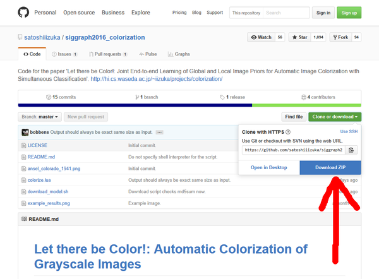The height and width of the screenshot is (279, 379).
Task: Fork this repository
Action: (341, 37)
